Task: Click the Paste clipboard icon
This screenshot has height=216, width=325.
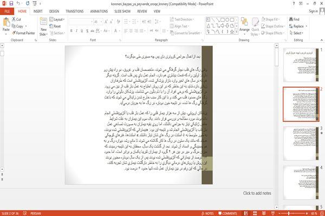Action: point(6,22)
